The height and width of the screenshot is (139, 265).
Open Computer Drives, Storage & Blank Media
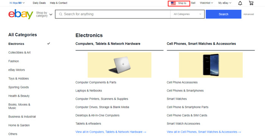pos(102,107)
